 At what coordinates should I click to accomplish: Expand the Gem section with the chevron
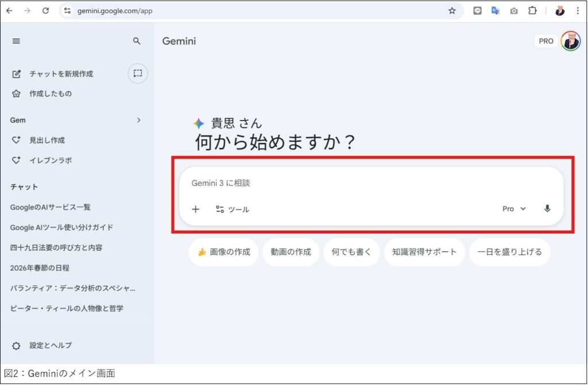[138, 120]
